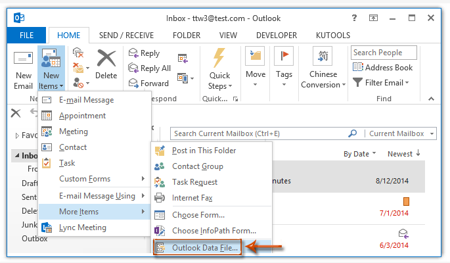Click the Ignore conversation icon
The height and width of the screenshot is (263, 450).
78,53
